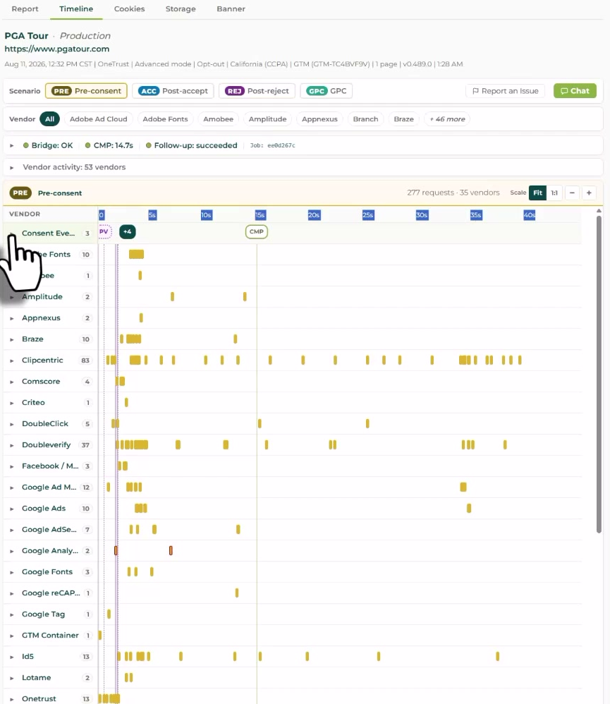Expand the Id5 vendor row
610x704 pixels.
[12, 657]
